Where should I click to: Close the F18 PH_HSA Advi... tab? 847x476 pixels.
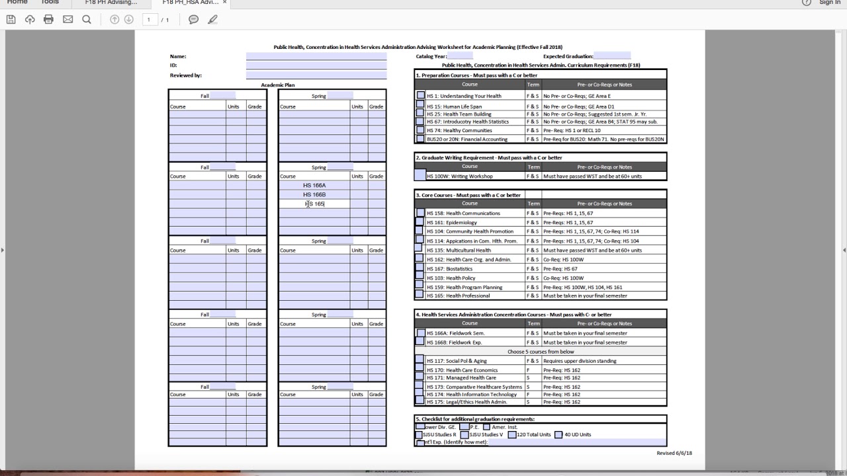[x=224, y=3]
